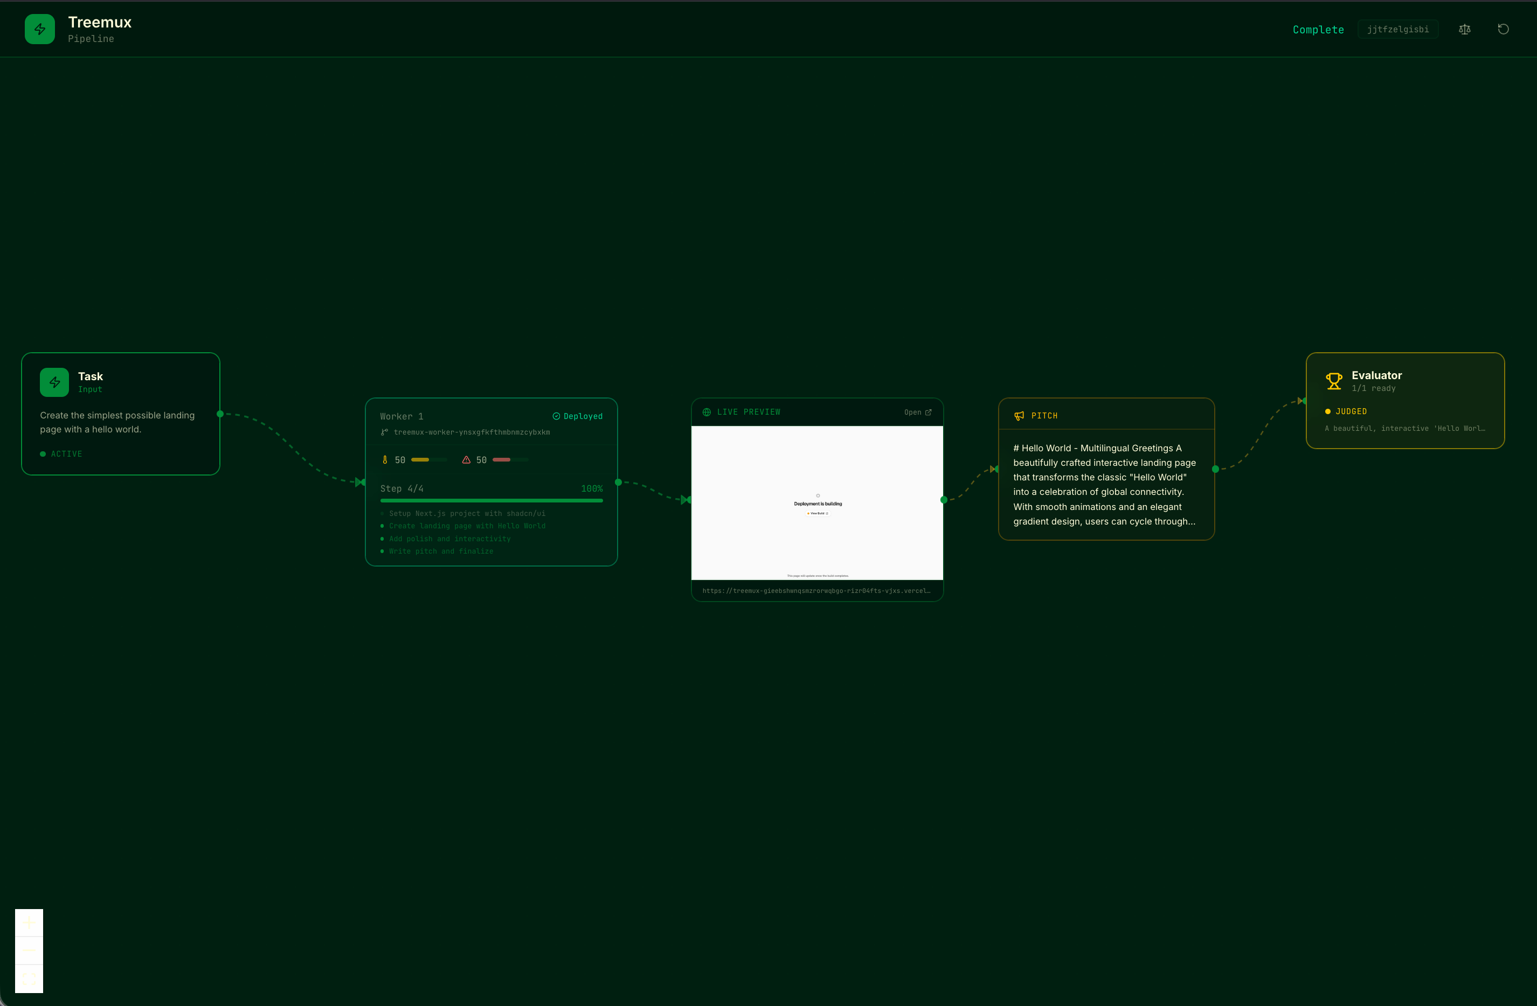Click the Vercel deployment URL

click(816, 591)
